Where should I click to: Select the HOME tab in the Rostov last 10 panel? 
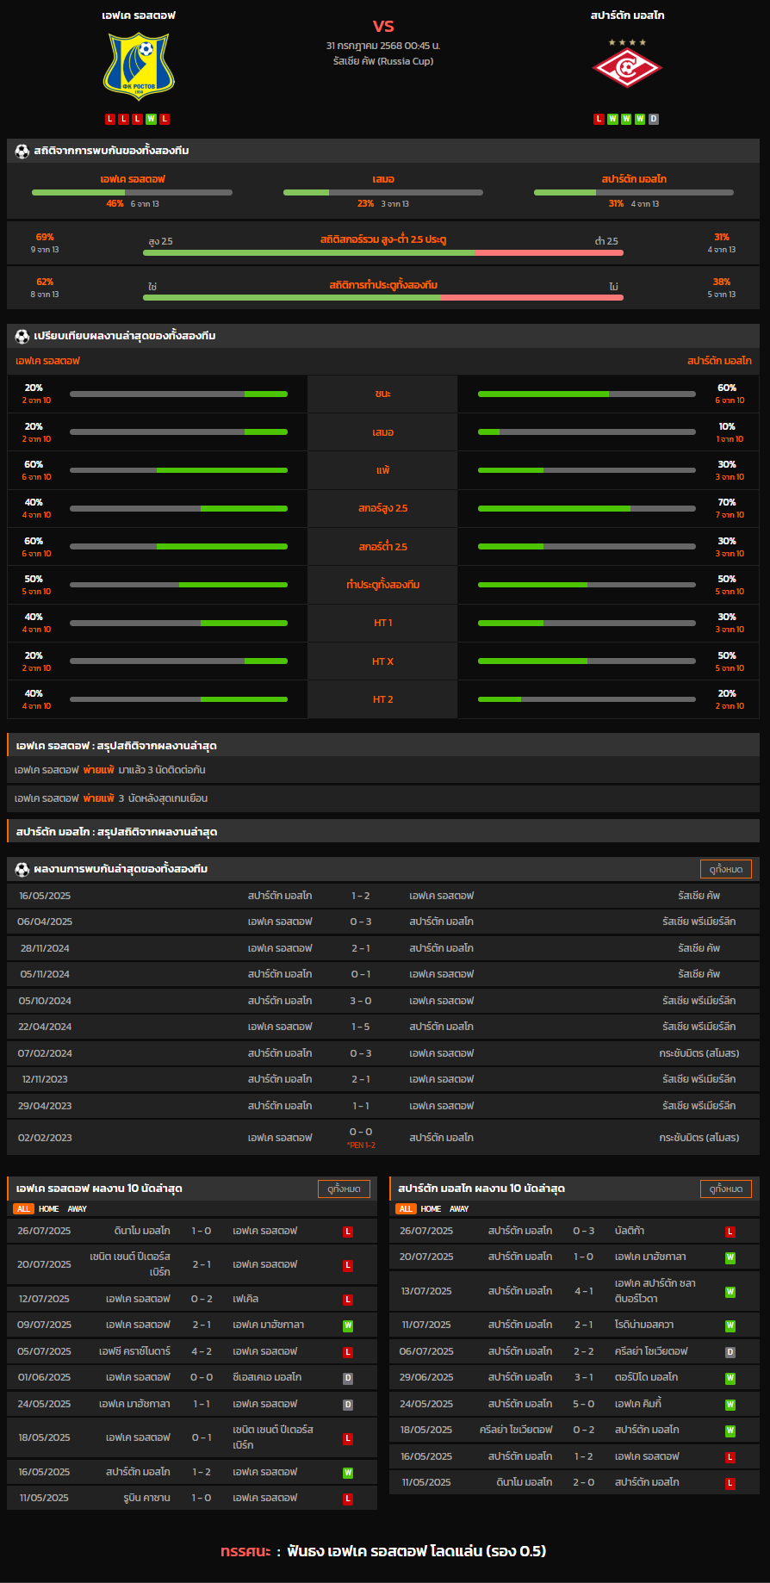tap(49, 1209)
